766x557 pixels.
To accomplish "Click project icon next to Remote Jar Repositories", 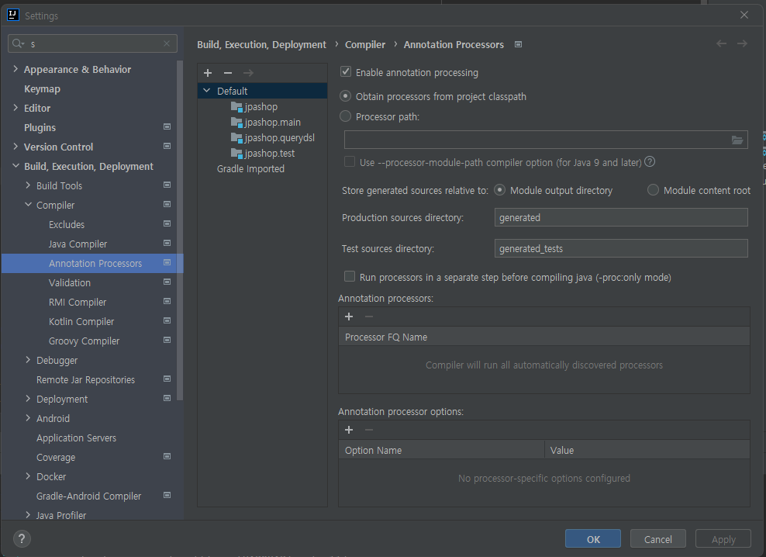I will point(167,379).
